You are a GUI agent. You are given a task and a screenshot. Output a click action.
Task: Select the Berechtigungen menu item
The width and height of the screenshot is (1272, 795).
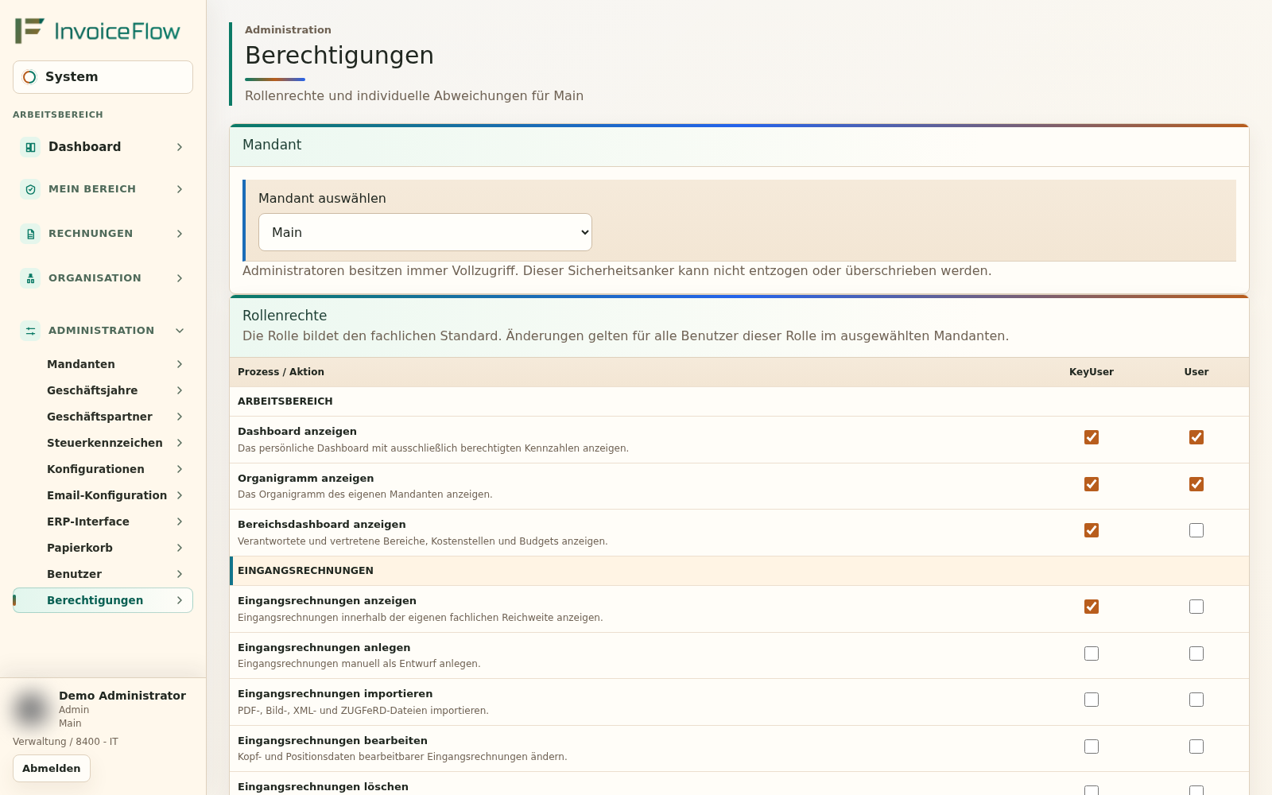click(103, 600)
